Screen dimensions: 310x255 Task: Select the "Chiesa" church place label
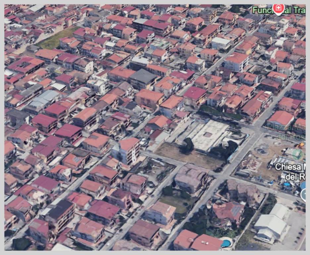pyautogui.click(x=290, y=172)
